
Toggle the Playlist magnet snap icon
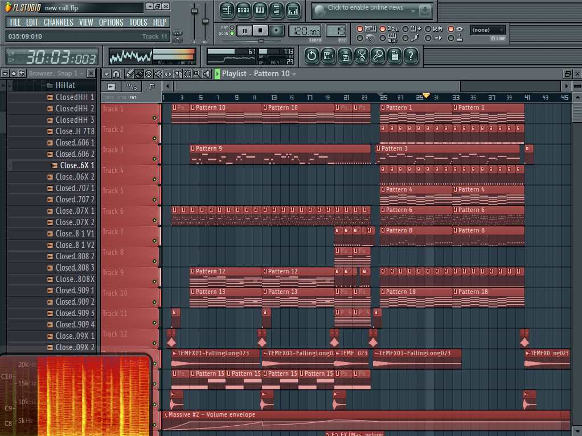click(116, 74)
